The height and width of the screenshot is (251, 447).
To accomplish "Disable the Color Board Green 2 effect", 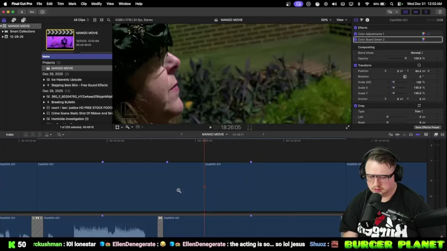I will [x=356, y=39].
